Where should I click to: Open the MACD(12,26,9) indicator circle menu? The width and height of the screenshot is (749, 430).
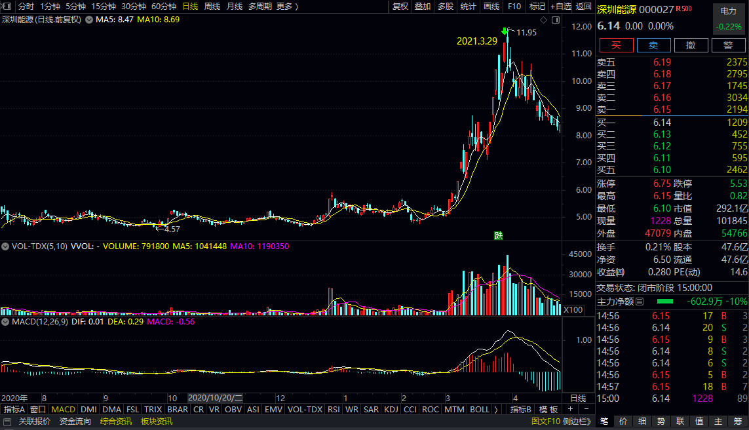pyautogui.click(x=5, y=322)
